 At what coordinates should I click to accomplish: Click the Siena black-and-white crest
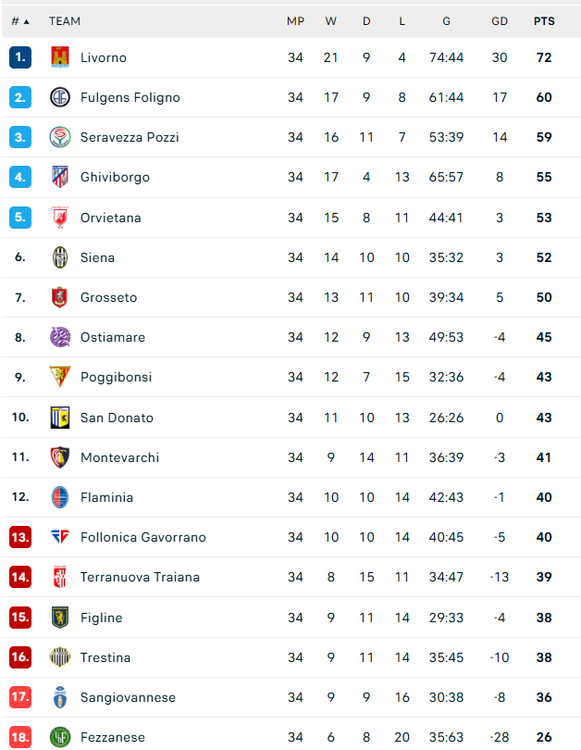tap(60, 257)
